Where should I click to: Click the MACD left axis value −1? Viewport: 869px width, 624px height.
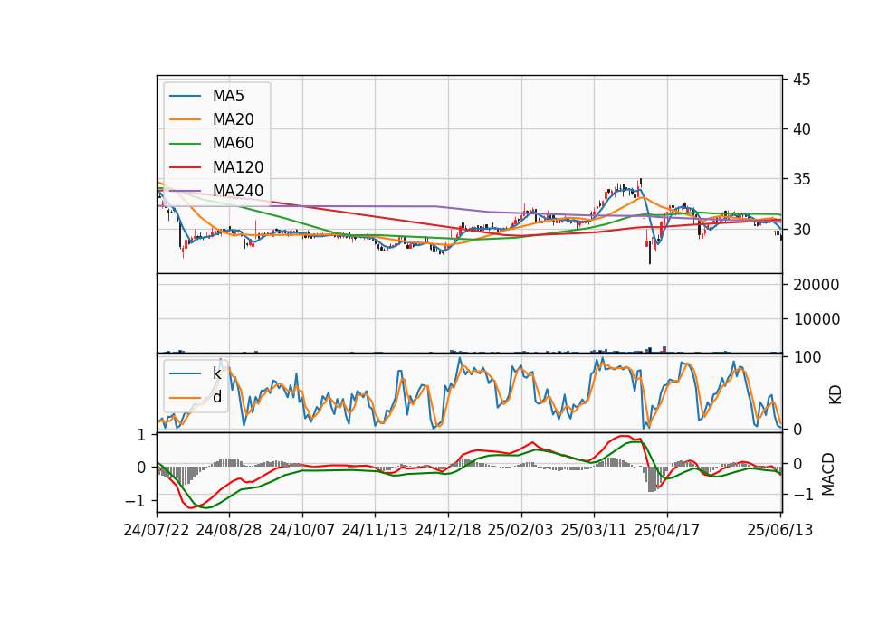tap(136, 501)
